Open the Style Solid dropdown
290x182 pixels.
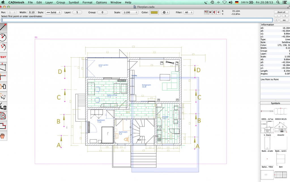click(x=53, y=12)
